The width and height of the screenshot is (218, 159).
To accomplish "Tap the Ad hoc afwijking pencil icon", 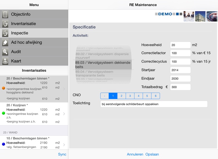I will click(x=5, y=42).
